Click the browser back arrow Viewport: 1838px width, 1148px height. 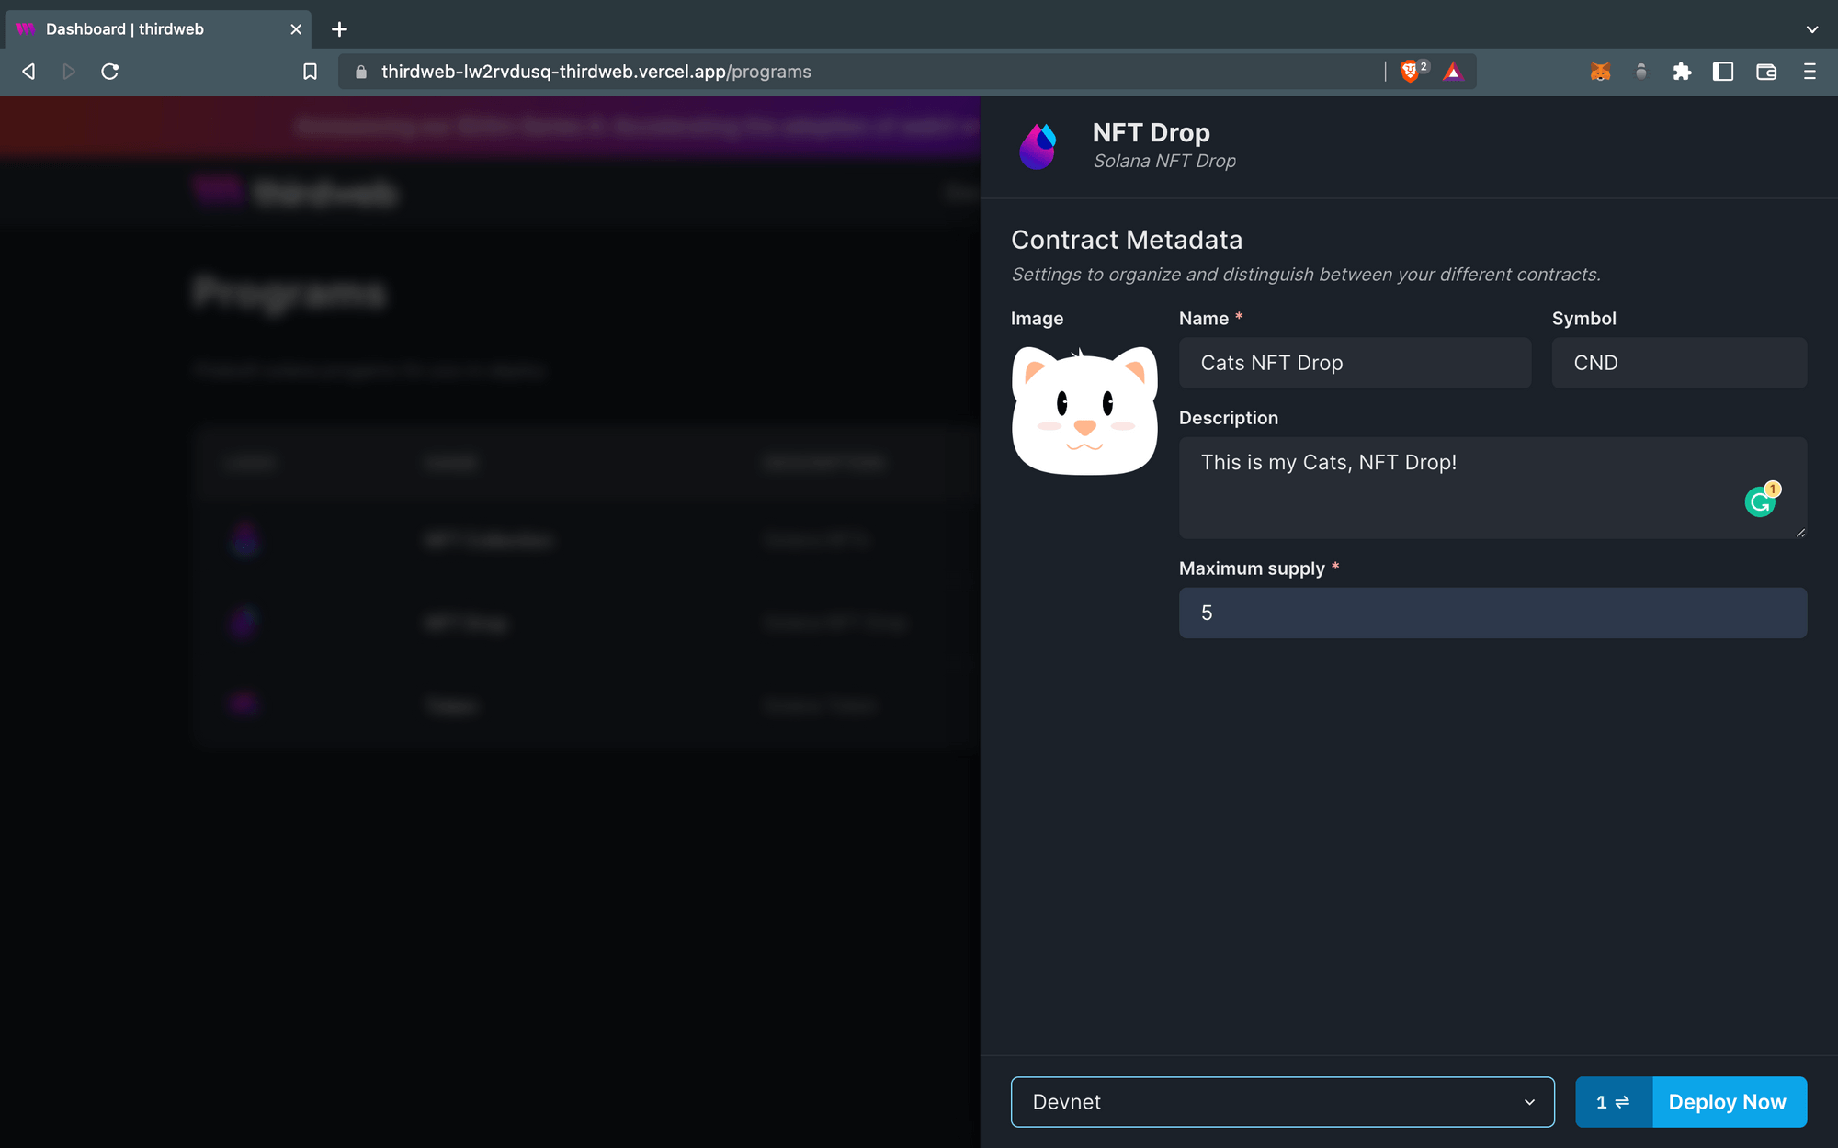point(28,72)
